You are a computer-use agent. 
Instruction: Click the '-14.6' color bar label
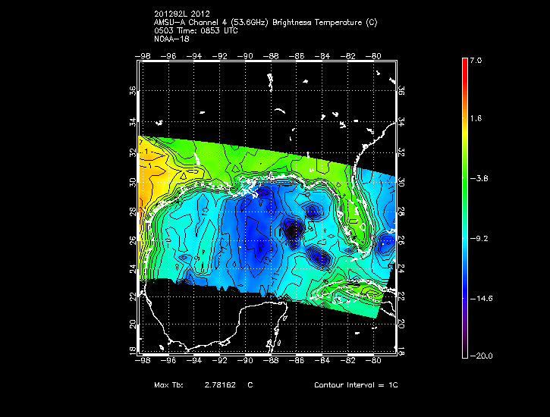pyautogui.click(x=481, y=299)
